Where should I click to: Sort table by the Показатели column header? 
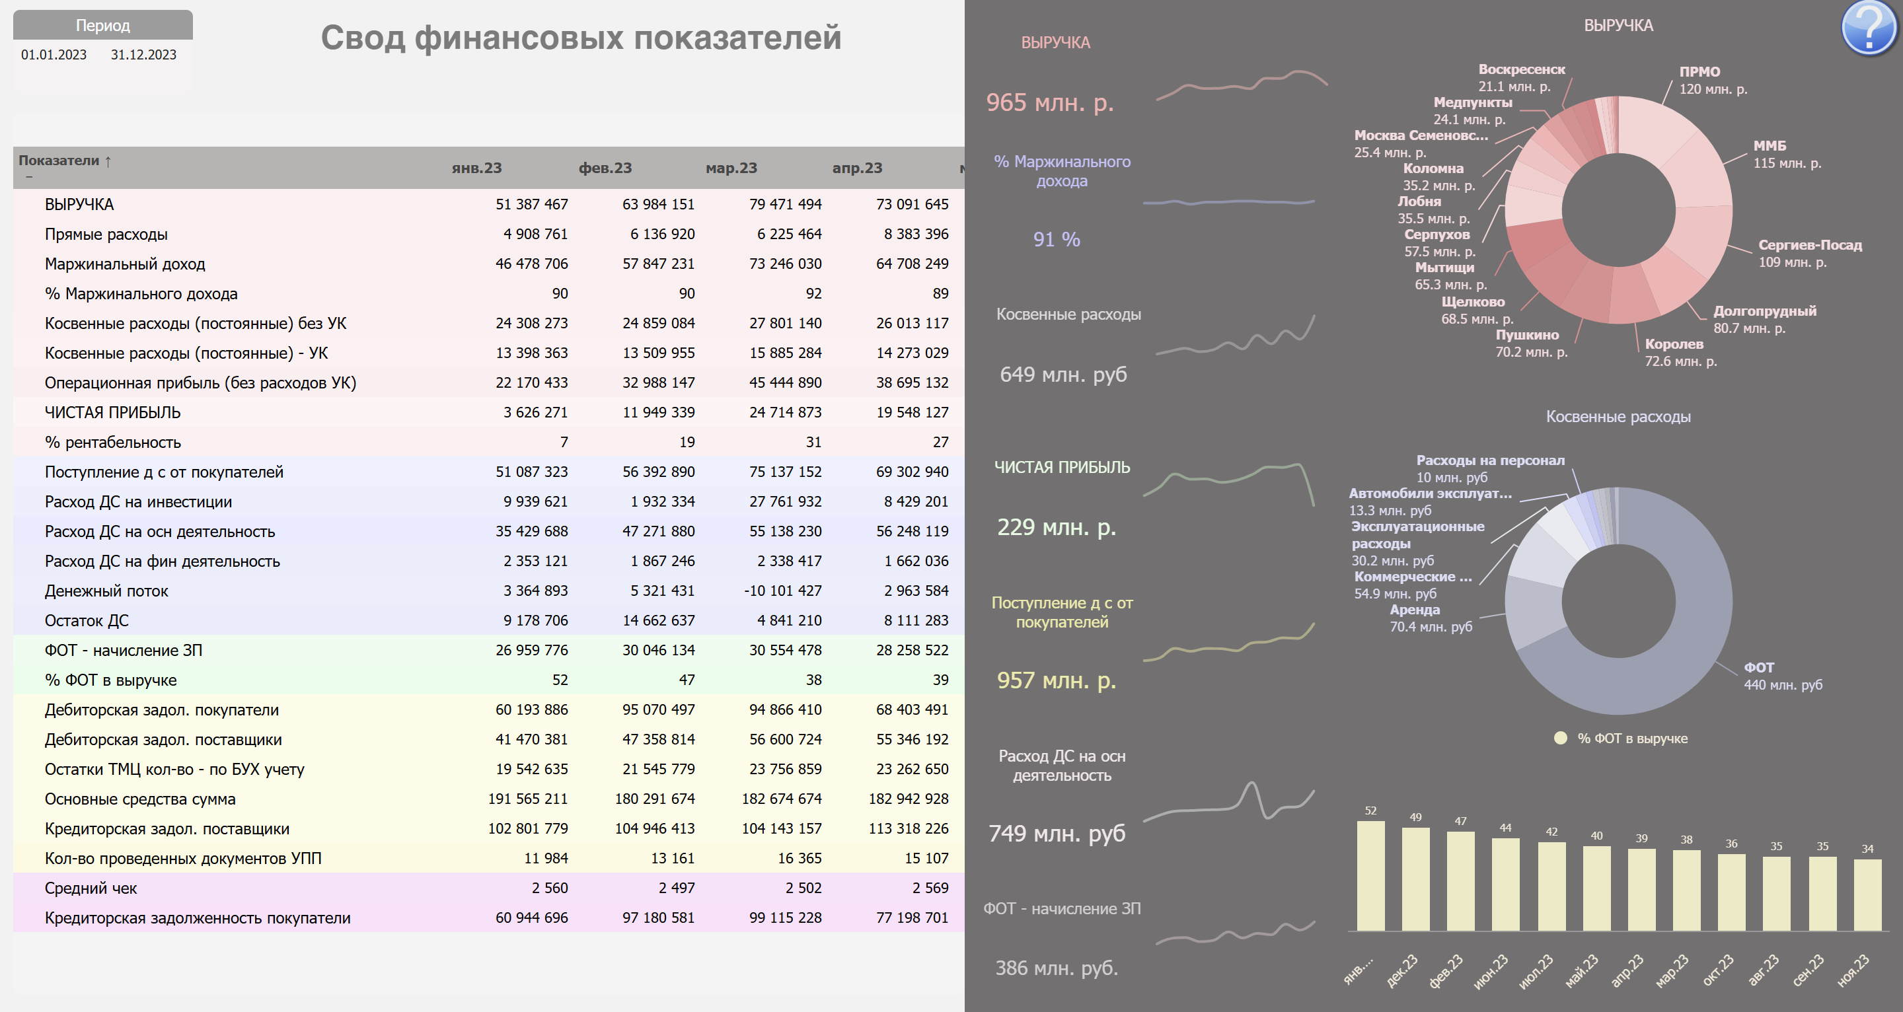click(x=65, y=161)
